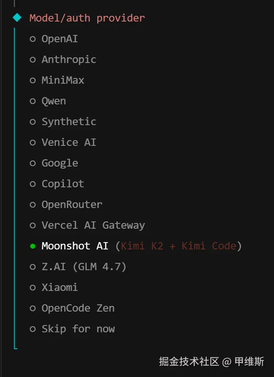274x377 pixels.
Task: Click the Moonshot AI label text
Action: tap(75, 246)
